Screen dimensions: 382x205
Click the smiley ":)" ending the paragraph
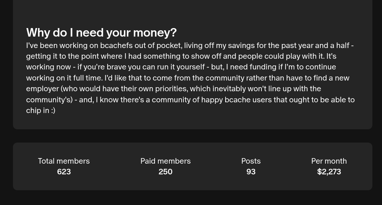pos(53,110)
